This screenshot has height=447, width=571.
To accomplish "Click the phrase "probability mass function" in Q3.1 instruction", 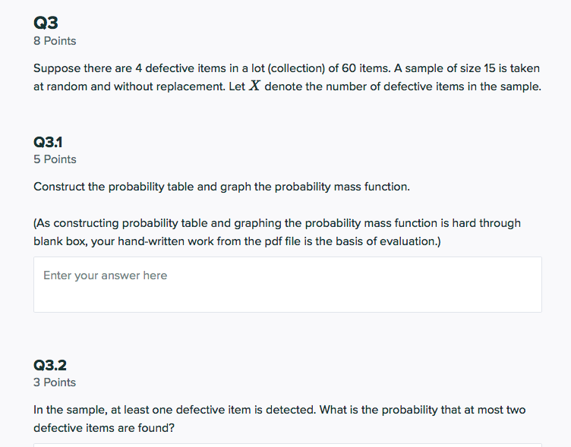I will (341, 187).
